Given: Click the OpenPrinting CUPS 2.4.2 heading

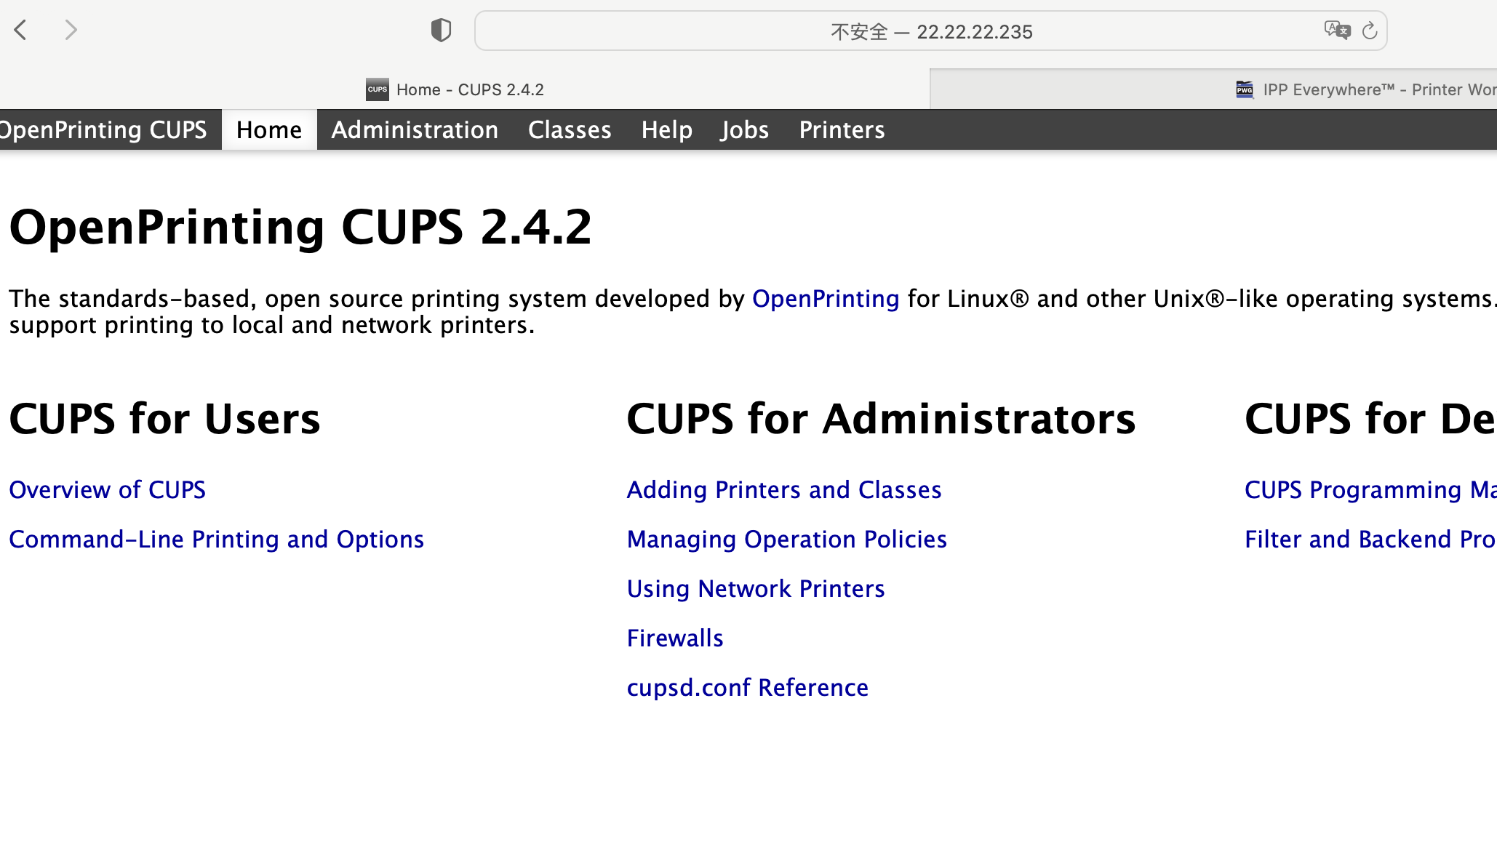Looking at the screenshot, I should [x=300, y=227].
